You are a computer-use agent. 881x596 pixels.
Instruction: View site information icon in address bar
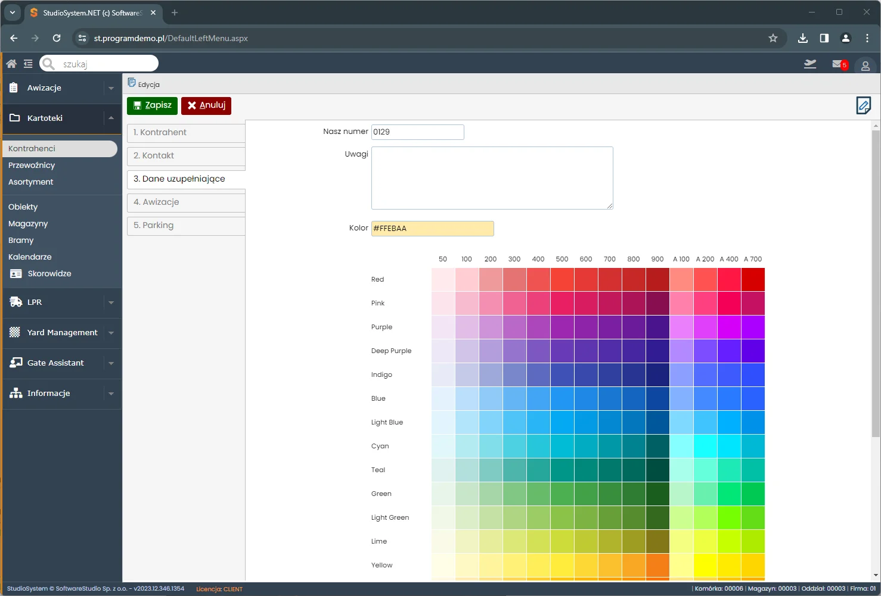click(x=82, y=38)
